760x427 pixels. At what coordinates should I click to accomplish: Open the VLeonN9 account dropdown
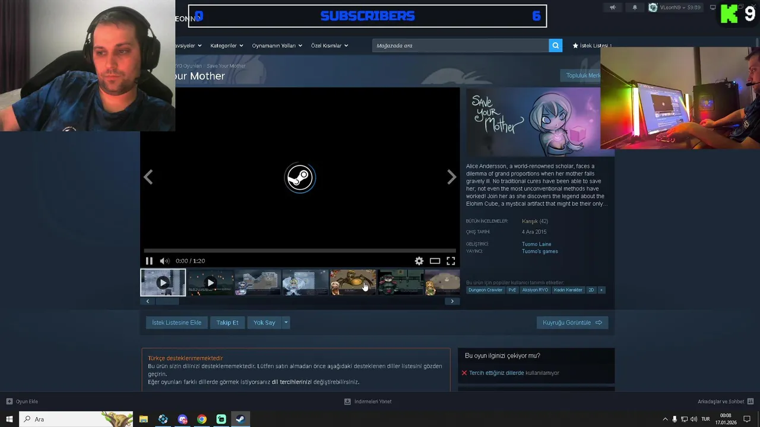coord(675,8)
